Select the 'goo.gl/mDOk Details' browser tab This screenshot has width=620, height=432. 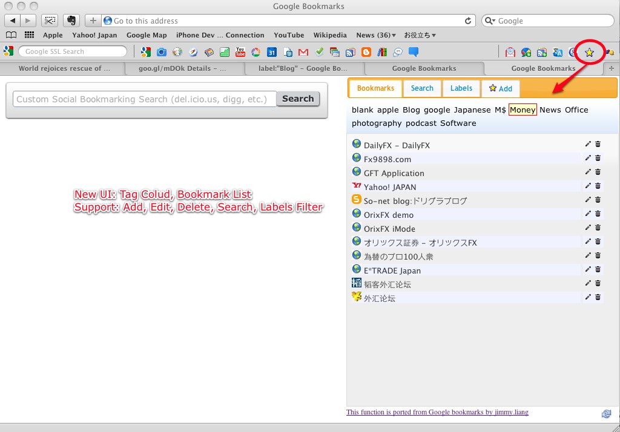[x=182, y=68]
